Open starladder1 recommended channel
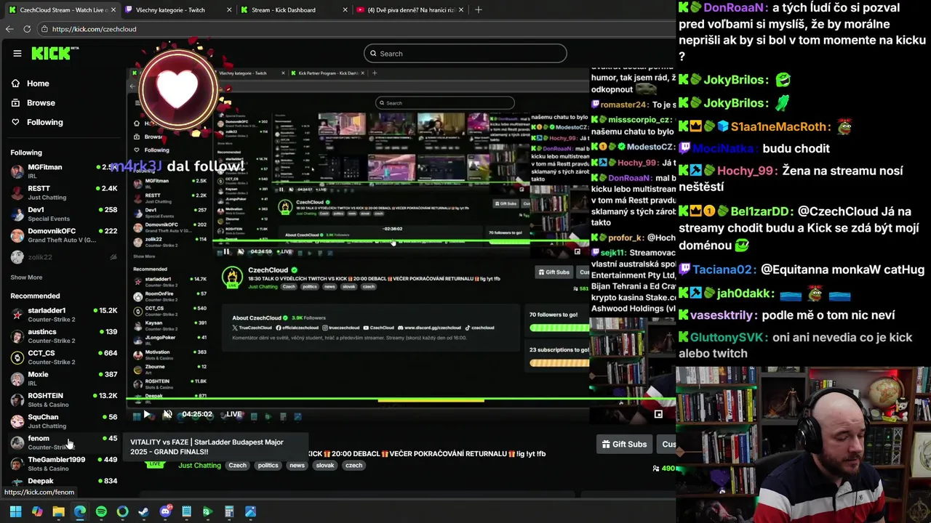The image size is (931, 523). click(x=64, y=315)
